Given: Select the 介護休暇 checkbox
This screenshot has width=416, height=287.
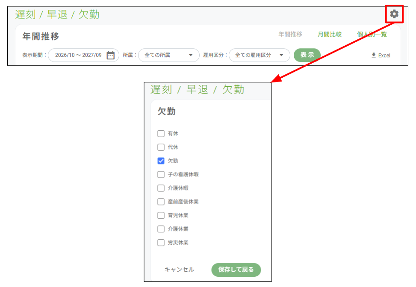Looking at the screenshot, I should (x=161, y=188).
